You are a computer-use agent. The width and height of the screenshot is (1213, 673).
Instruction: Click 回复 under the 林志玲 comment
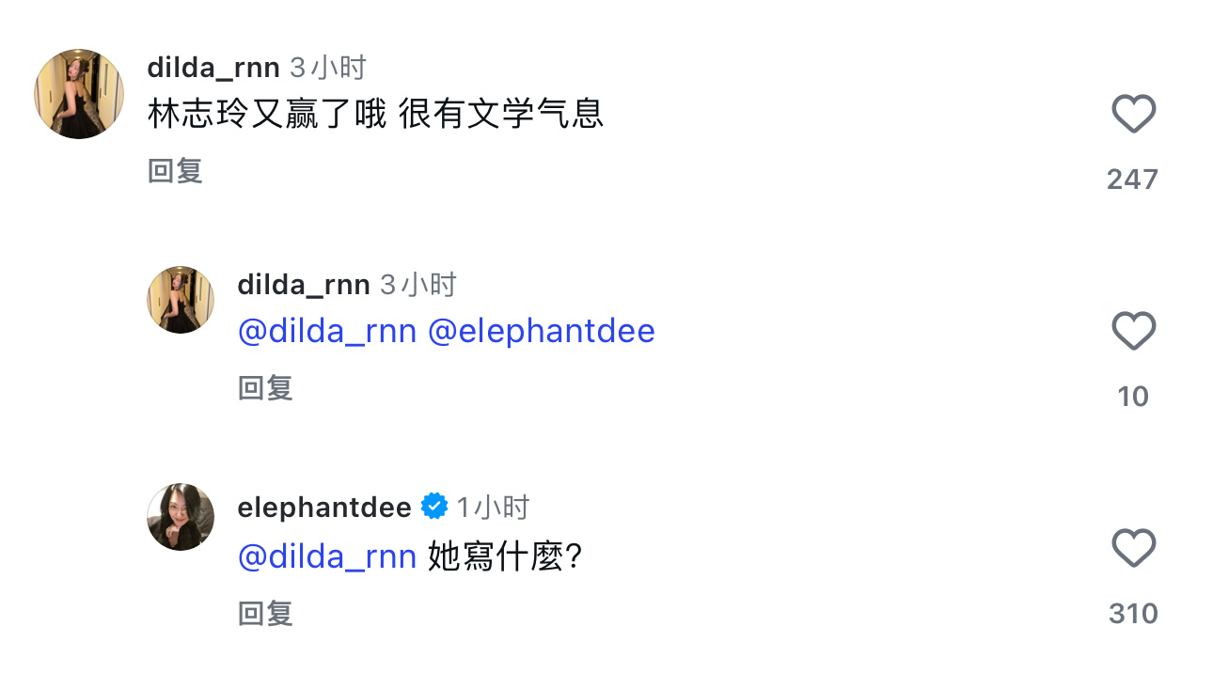tap(175, 171)
